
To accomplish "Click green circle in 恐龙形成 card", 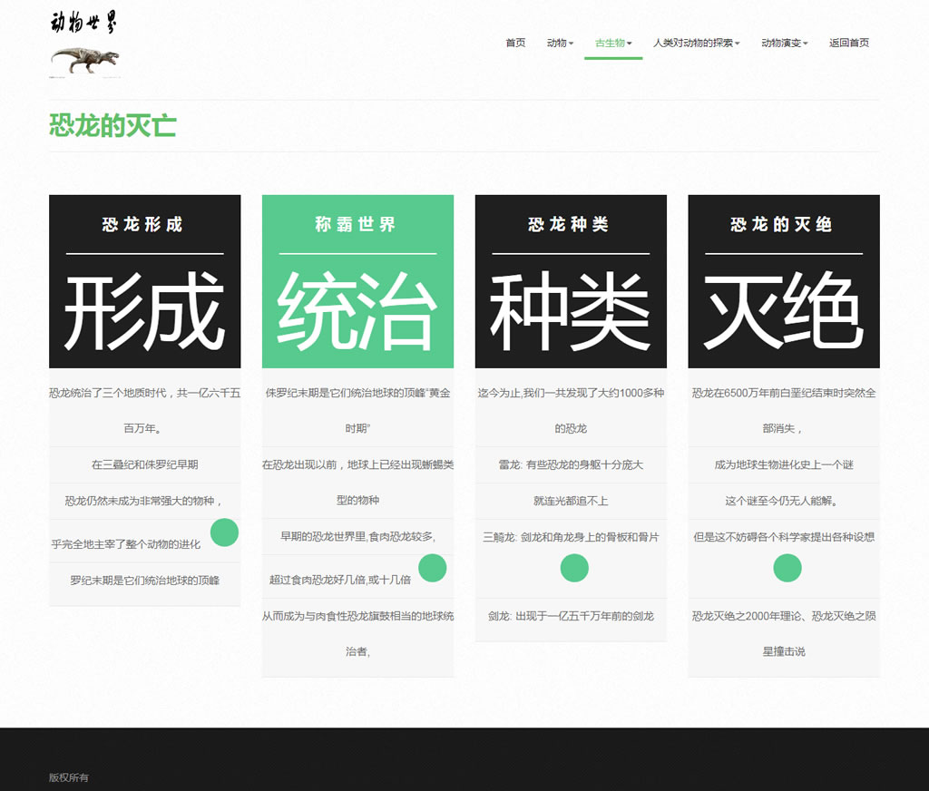I will (x=224, y=532).
